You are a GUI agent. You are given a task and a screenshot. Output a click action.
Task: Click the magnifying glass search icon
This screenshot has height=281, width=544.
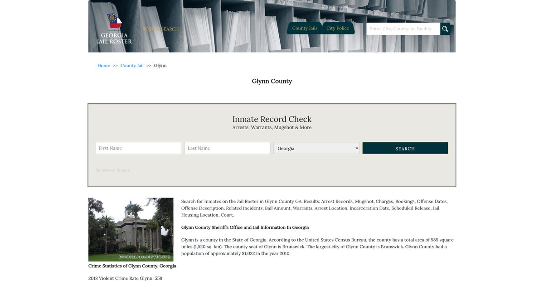point(445,29)
